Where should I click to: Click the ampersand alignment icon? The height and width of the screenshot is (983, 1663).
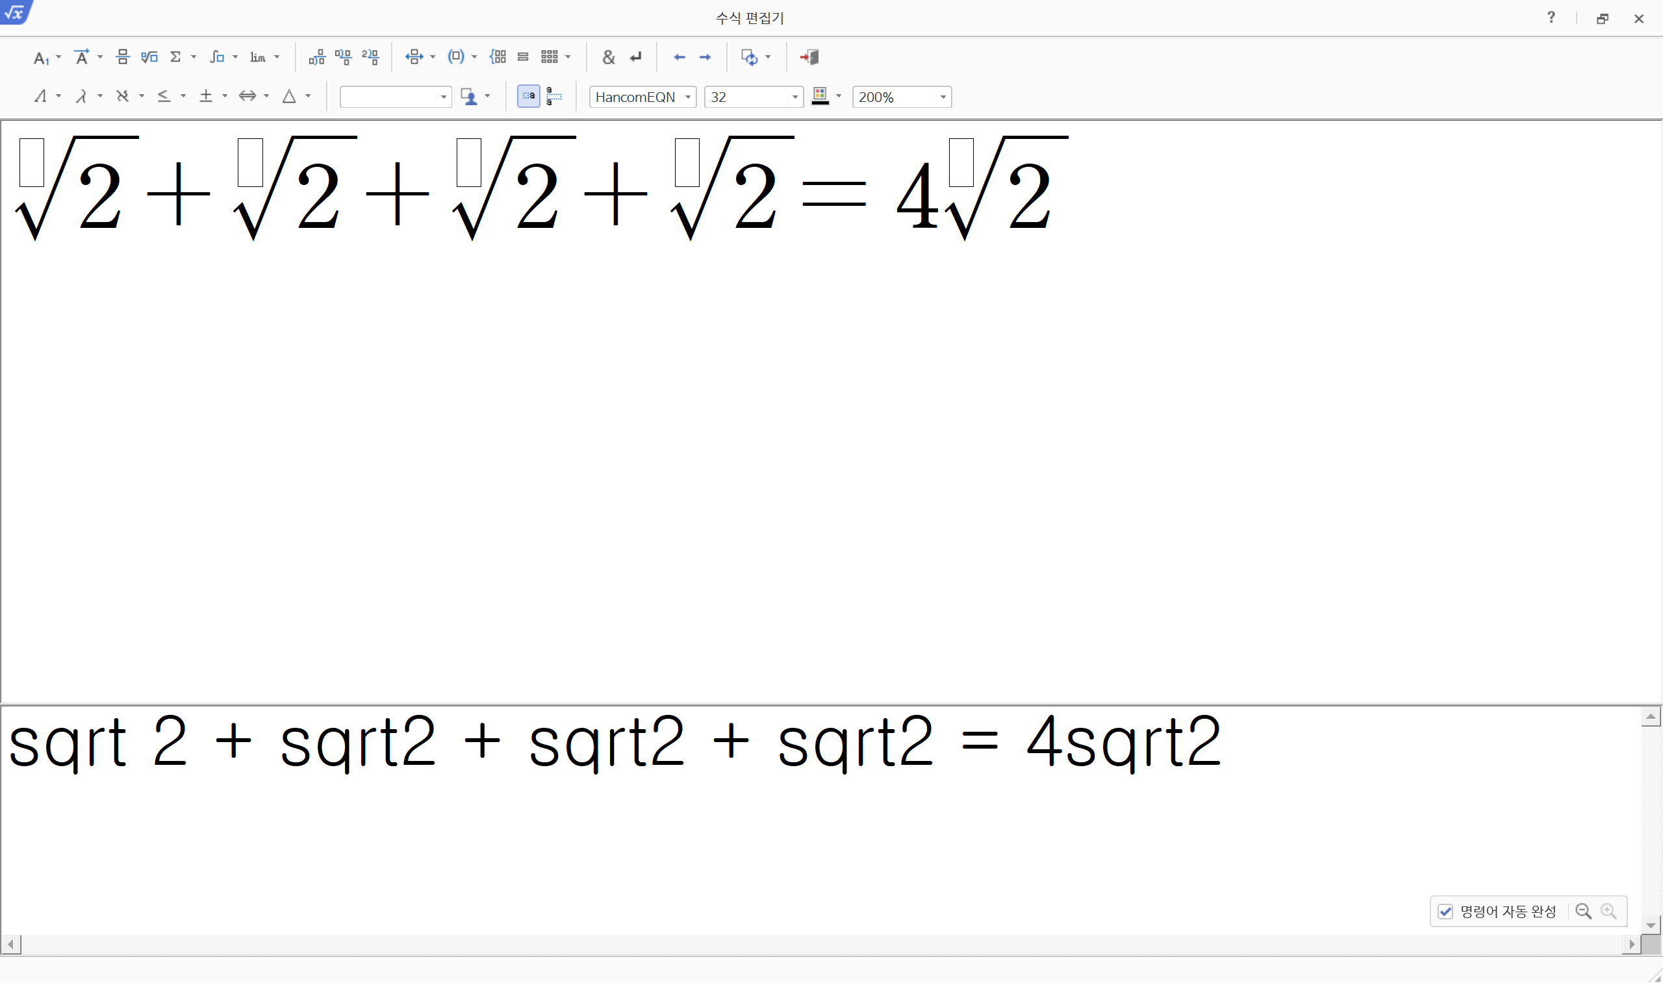(608, 57)
